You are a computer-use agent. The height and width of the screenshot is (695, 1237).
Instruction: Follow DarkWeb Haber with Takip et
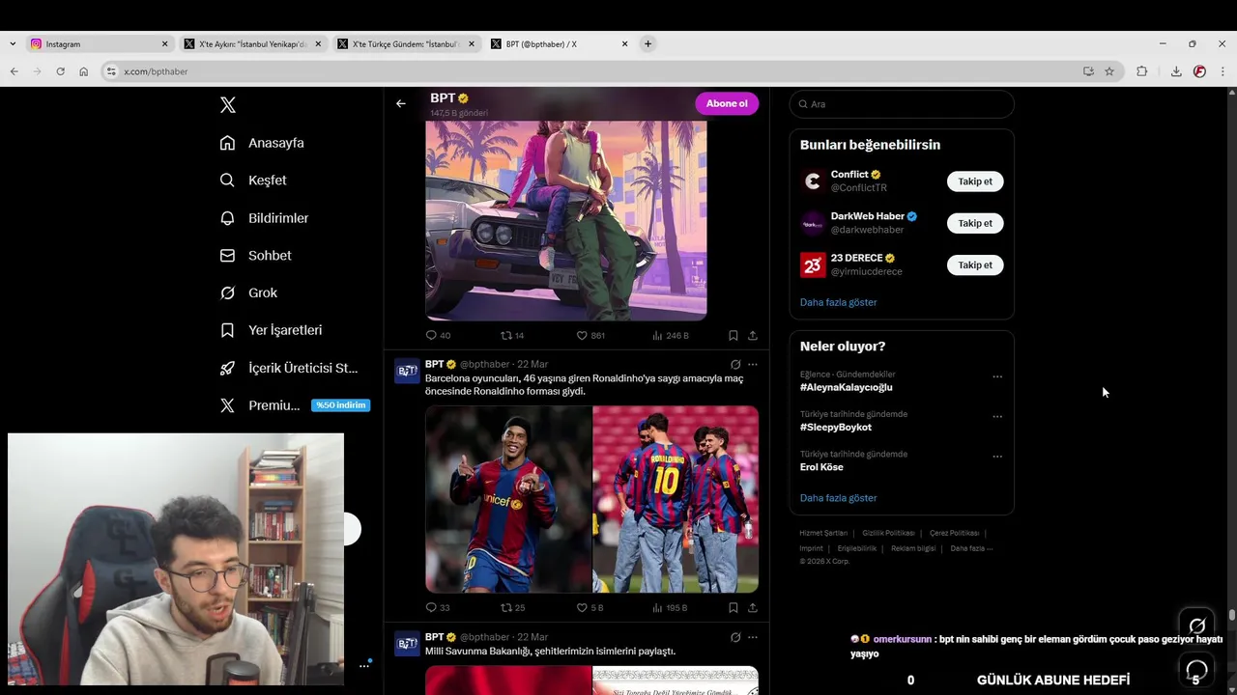[975, 223]
